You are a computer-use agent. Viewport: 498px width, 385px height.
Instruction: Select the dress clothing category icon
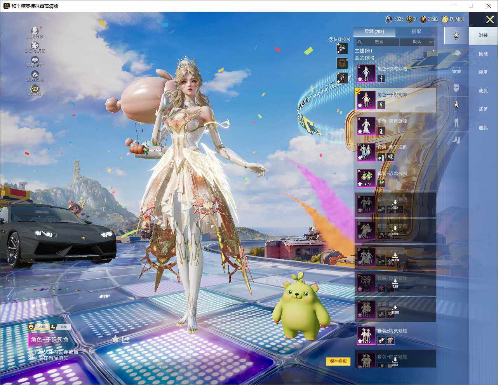tap(456, 105)
